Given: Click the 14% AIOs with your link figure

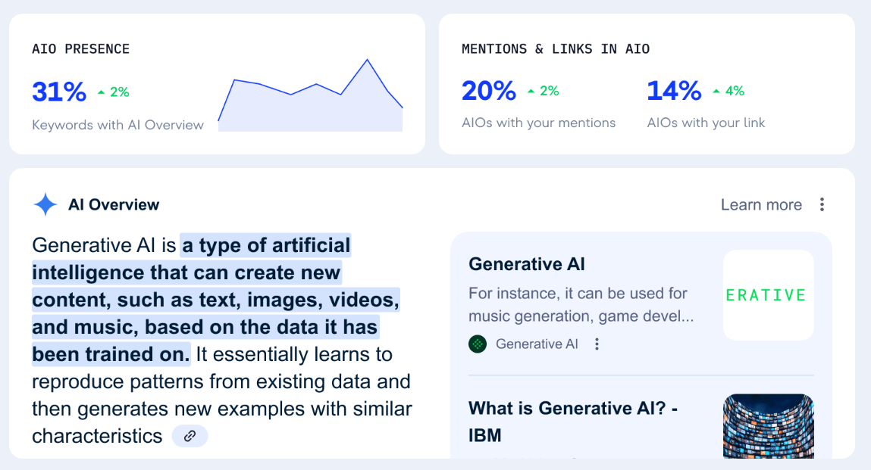Looking at the screenshot, I should [674, 91].
